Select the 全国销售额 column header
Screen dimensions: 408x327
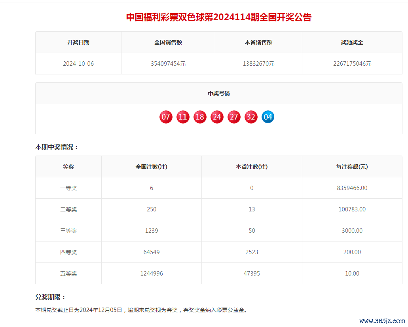point(168,42)
